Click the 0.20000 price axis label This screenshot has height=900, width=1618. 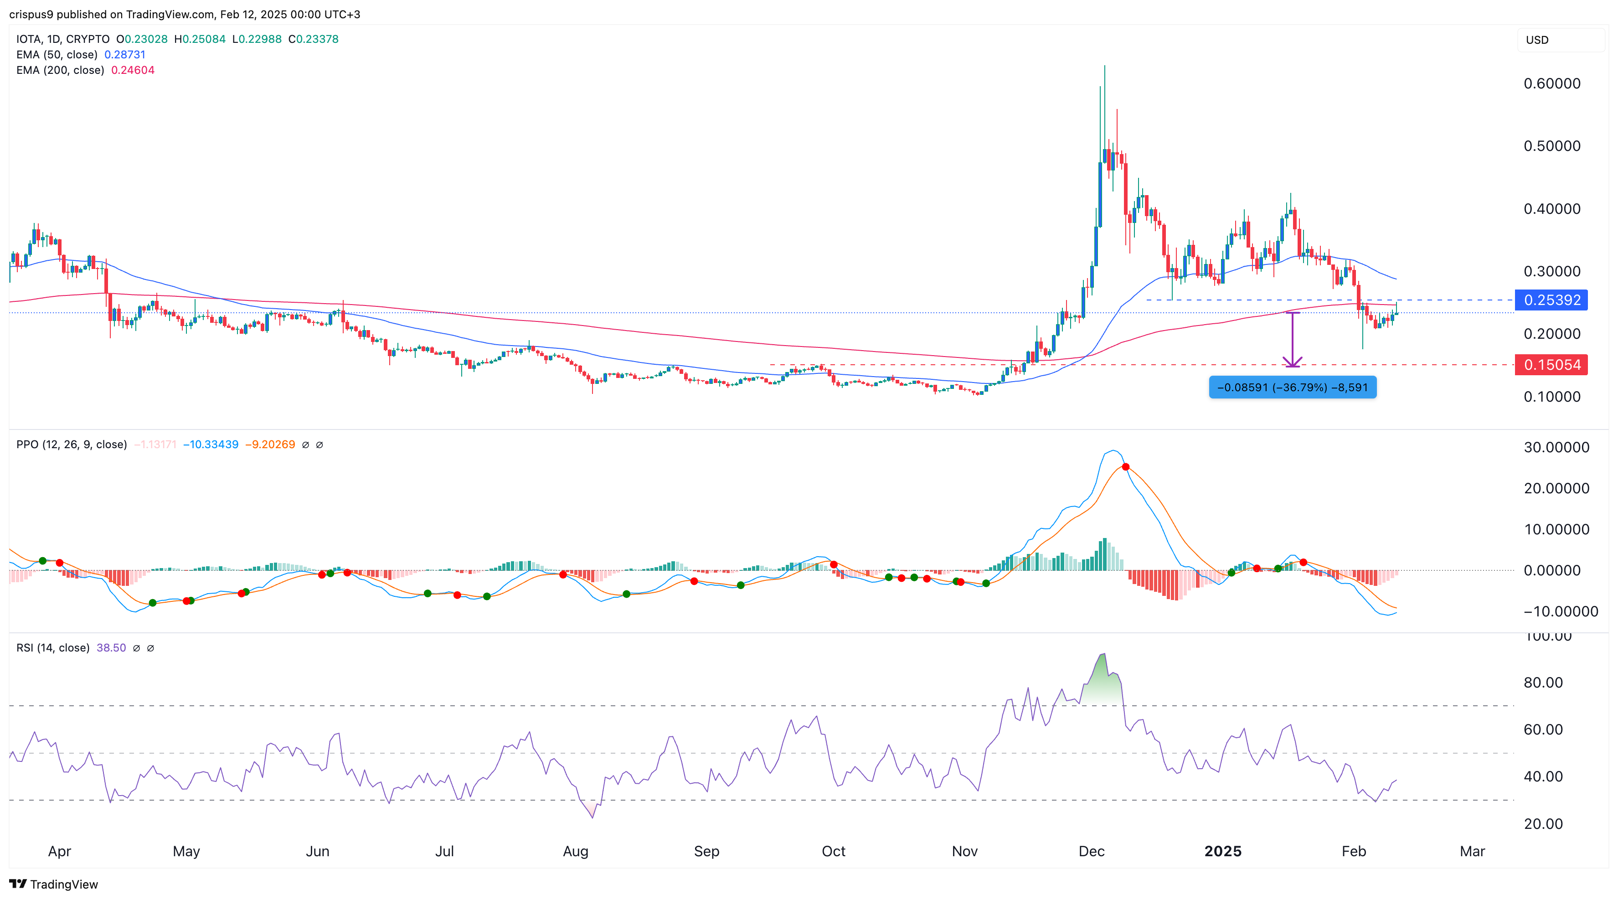point(1552,334)
